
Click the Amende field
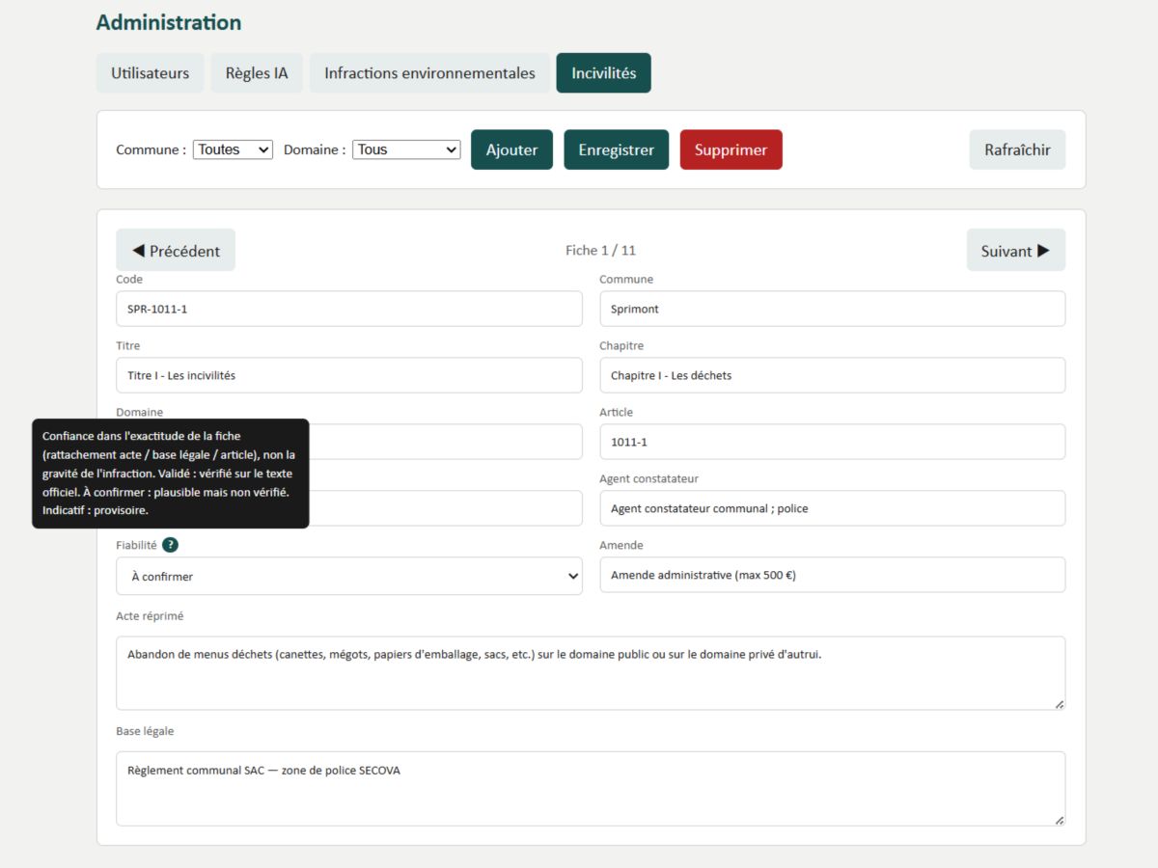point(833,575)
